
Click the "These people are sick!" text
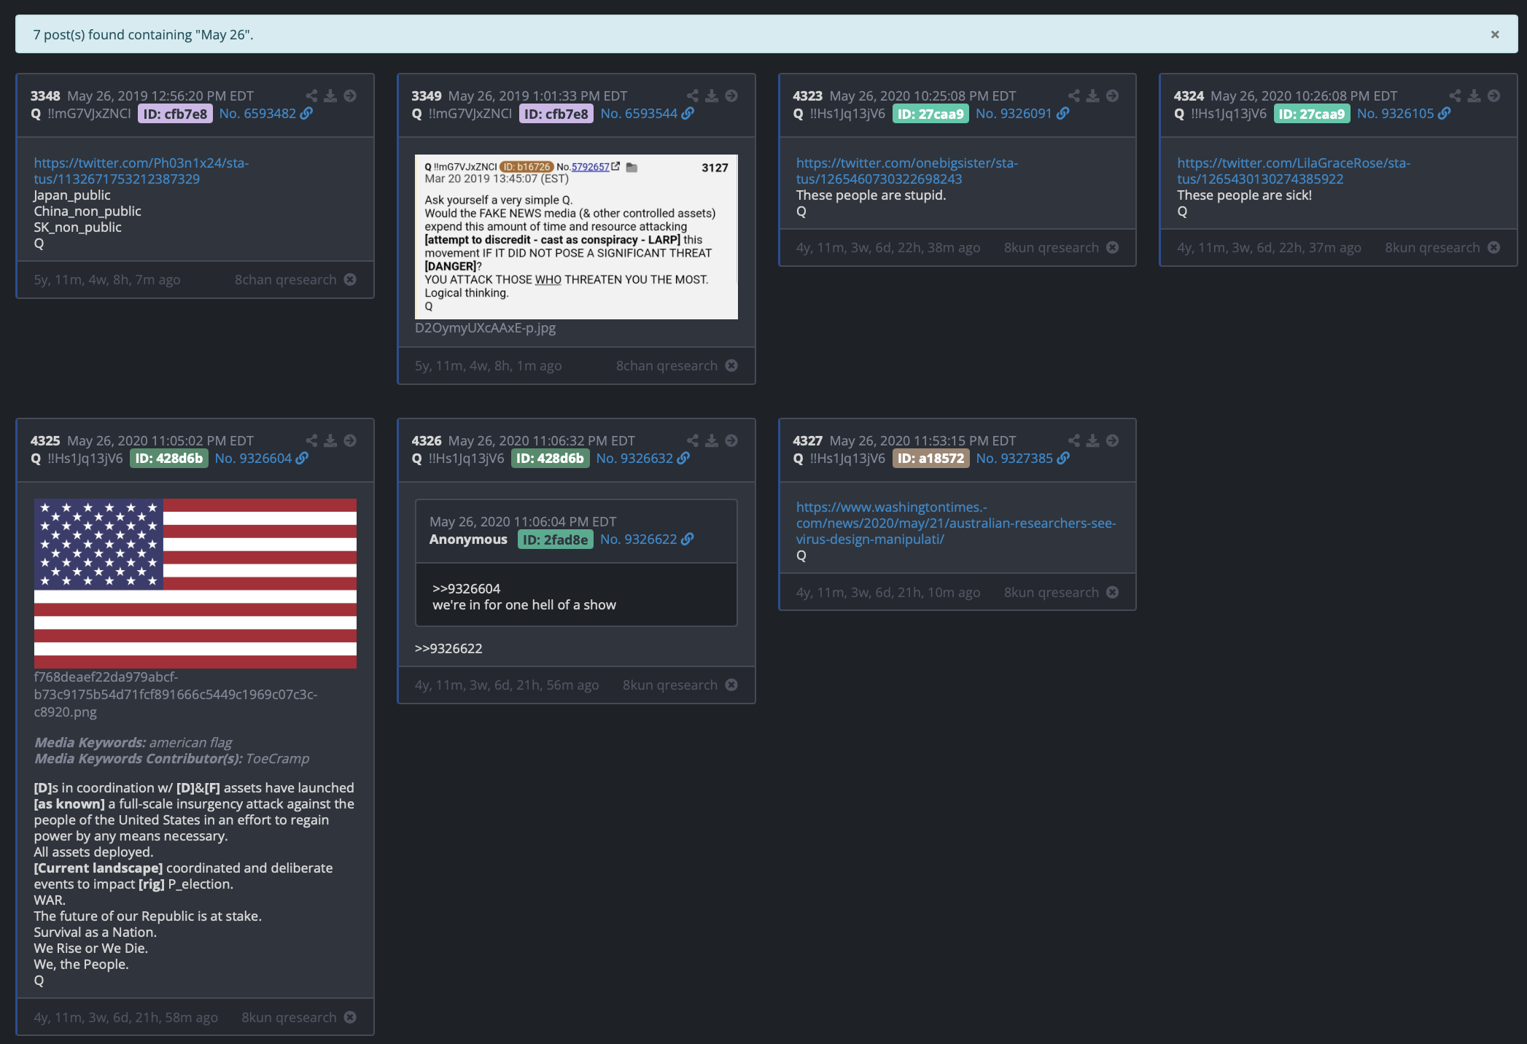click(x=1244, y=195)
